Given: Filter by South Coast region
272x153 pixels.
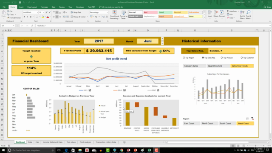Looking at the screenshot, I should 227,123.
